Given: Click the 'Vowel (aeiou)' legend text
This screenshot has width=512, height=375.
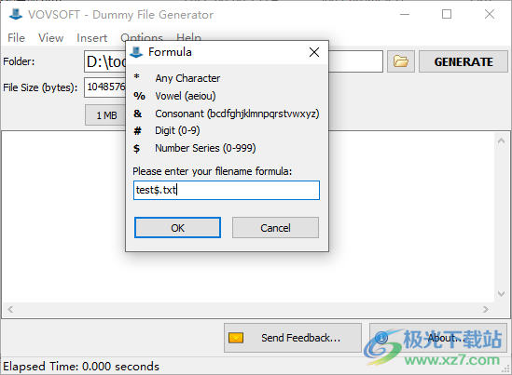Looking at the screenshot, I should pyautogui.click(x=186, y=96).
